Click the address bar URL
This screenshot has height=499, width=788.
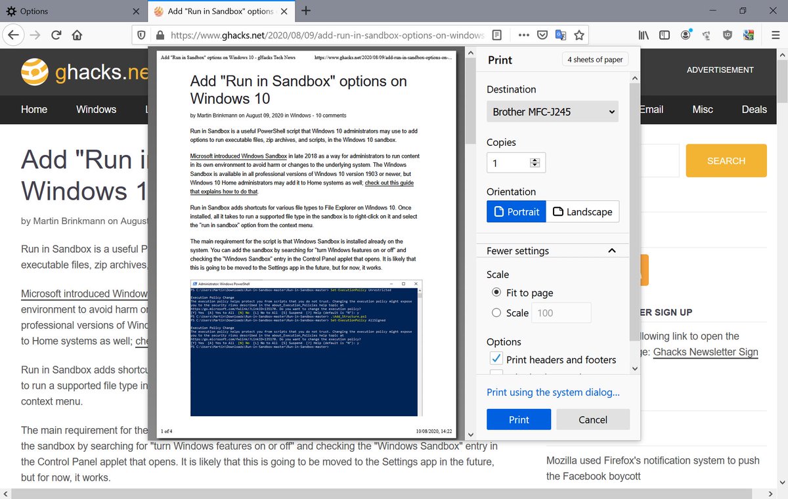point(327,35)
